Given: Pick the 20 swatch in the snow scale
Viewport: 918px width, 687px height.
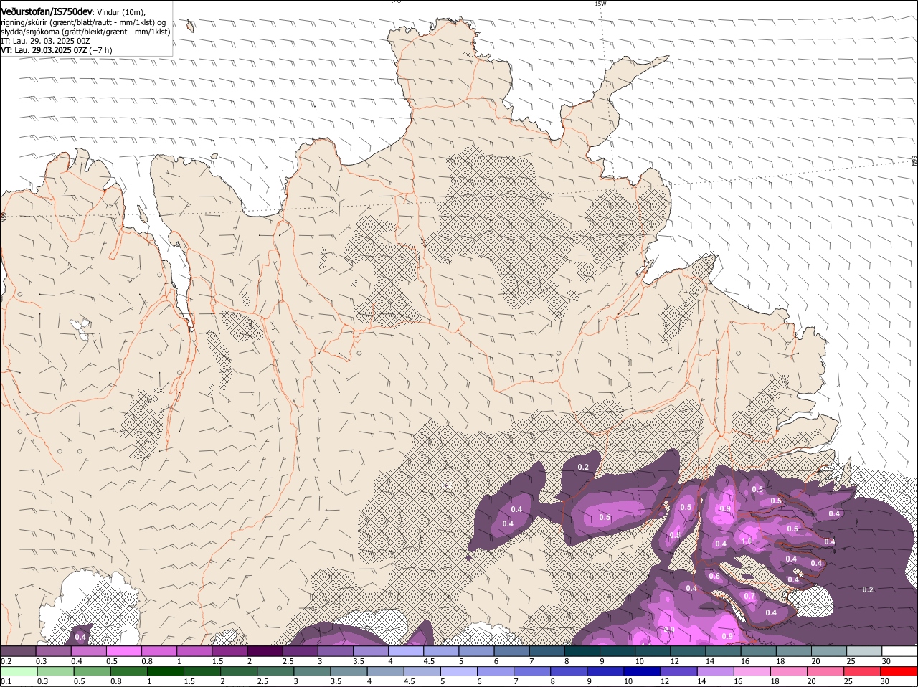Looking at the screenshot, I should click(829, 650).
